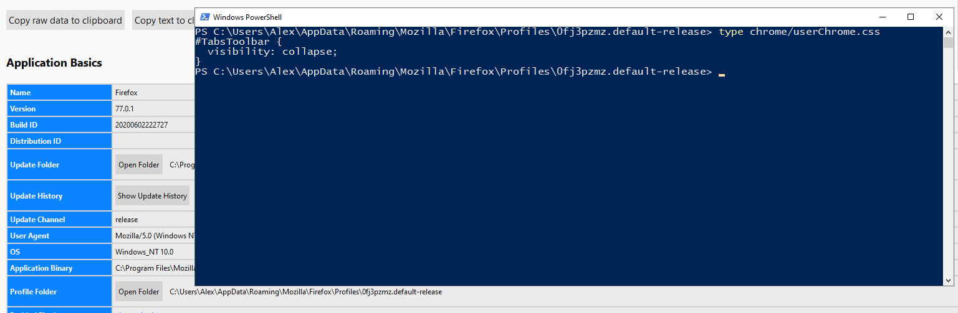Image resolution: width=958 pixels, height=313 pixels.
Task: Close the Windows PowerShell window
Action: point(939,17)
